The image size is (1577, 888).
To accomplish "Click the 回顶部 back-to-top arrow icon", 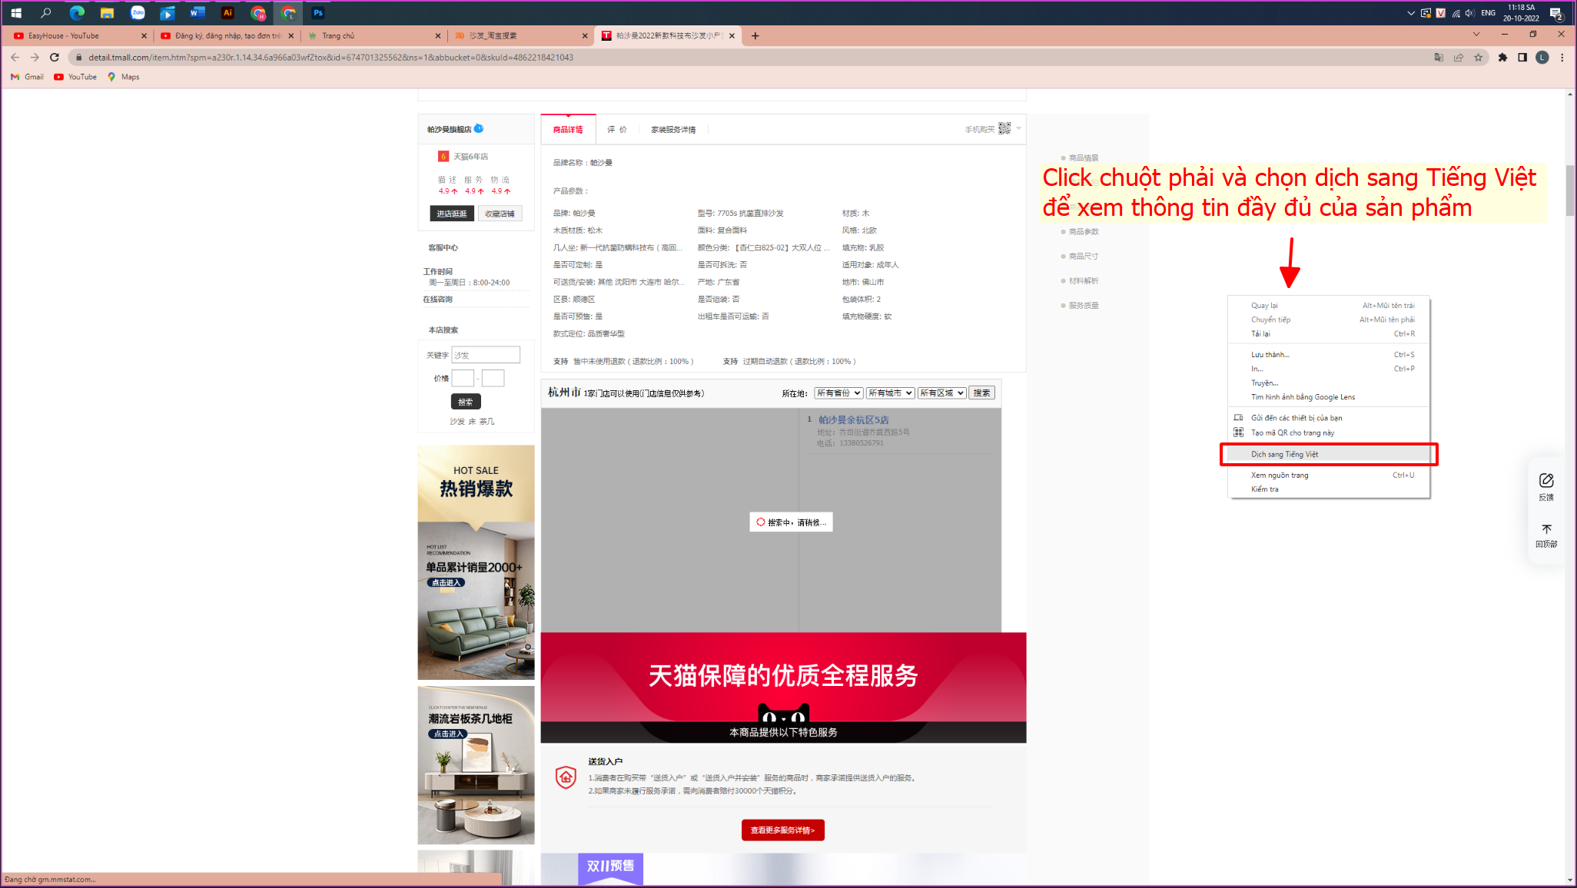I will (1546, 530).
